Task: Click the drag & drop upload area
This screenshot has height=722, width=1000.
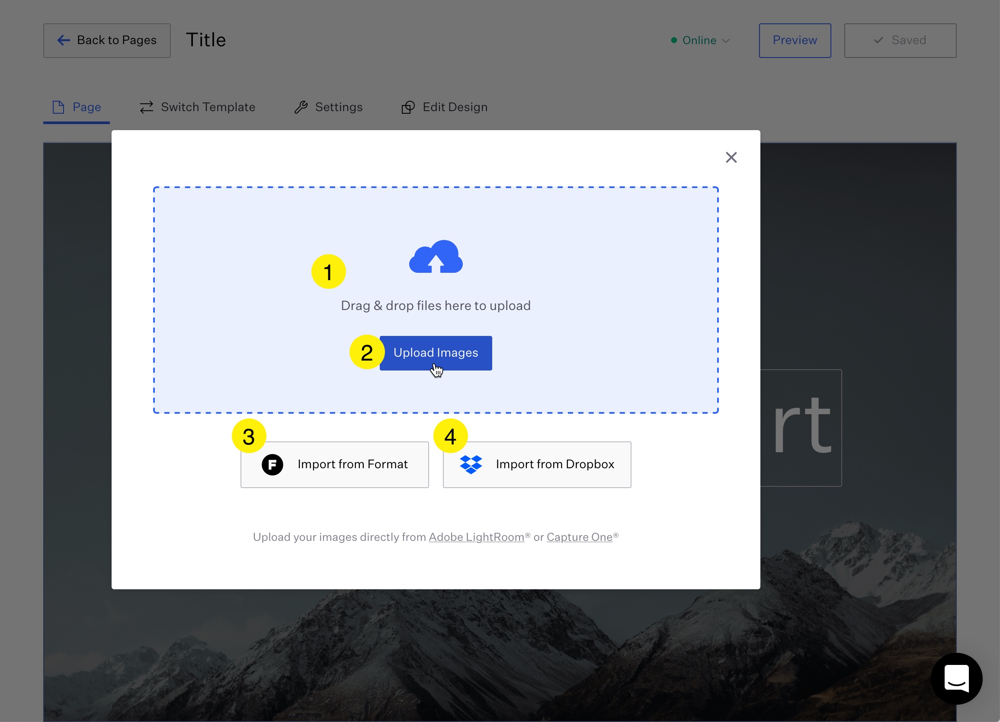Action: click(x=436, y=300)
